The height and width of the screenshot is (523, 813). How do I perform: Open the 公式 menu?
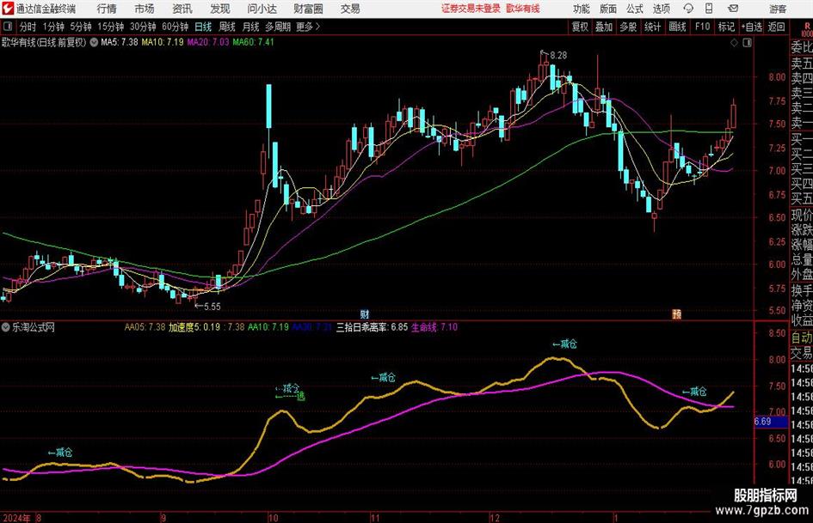635,9
